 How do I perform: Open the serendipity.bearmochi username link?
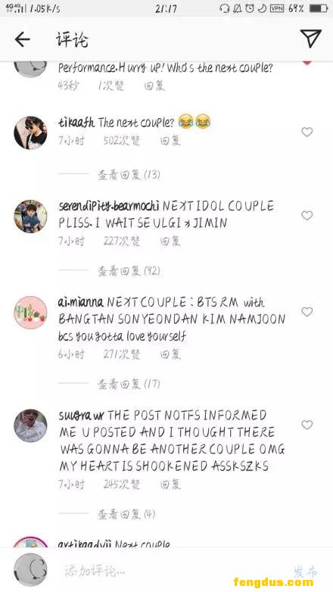click(109, 206)
